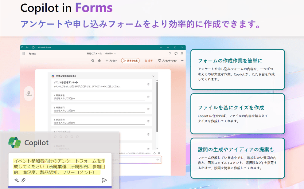The image size is (304, 189).
Task: Click the ファイルを基にクイズを作成 heading
Action: click(231, 108)
